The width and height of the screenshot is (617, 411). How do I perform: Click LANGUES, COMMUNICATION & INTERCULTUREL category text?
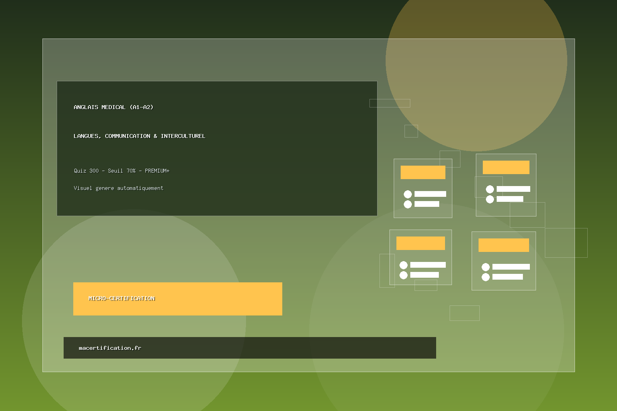139,136
